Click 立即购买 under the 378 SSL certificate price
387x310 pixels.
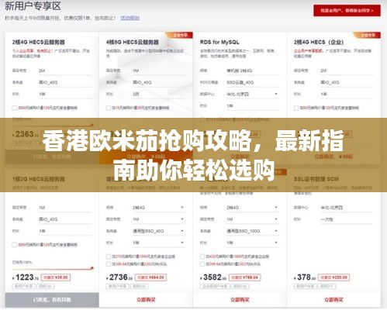point(333,300)
